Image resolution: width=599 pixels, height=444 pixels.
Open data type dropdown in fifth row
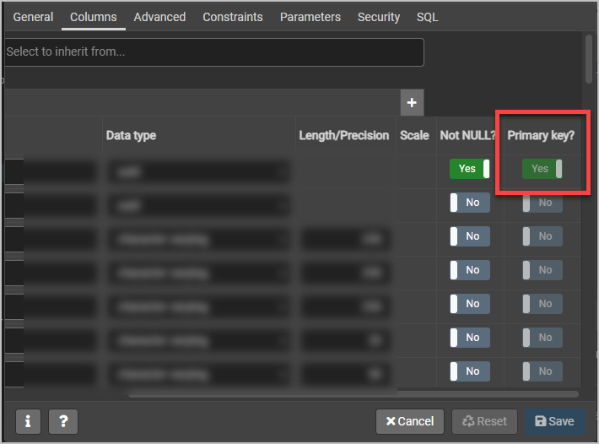(x=198, y=306)
